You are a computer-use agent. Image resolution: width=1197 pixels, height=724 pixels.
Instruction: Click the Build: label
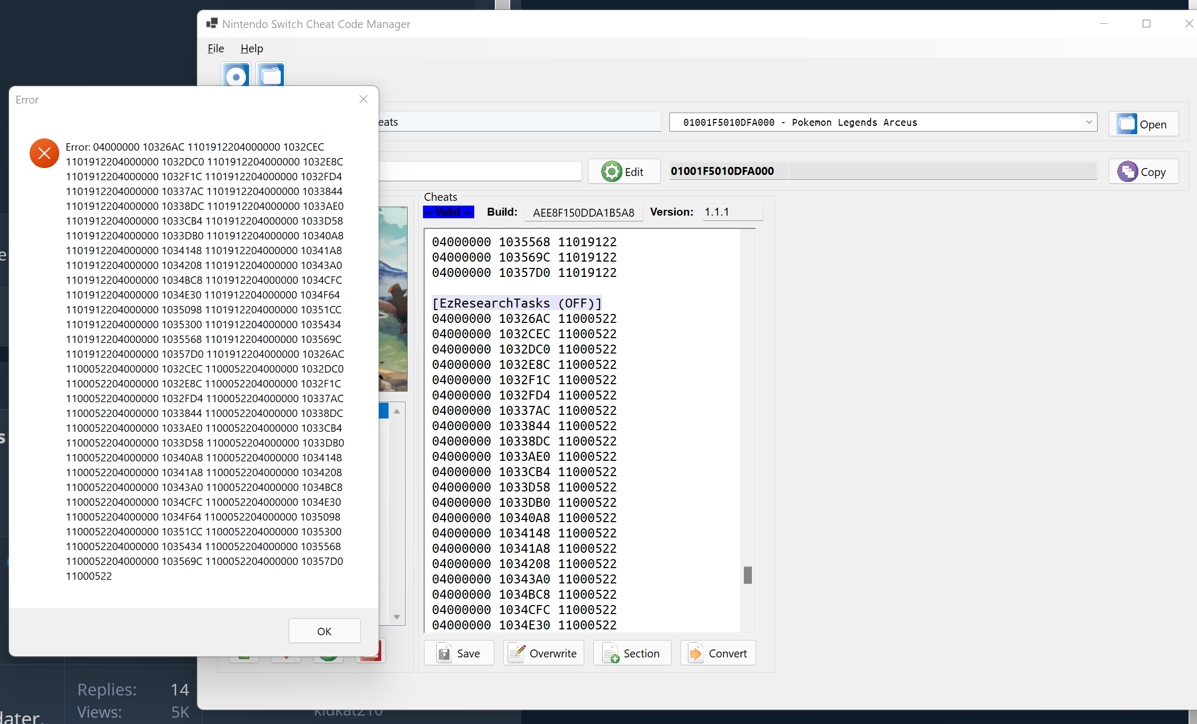[x=502, y=212]
